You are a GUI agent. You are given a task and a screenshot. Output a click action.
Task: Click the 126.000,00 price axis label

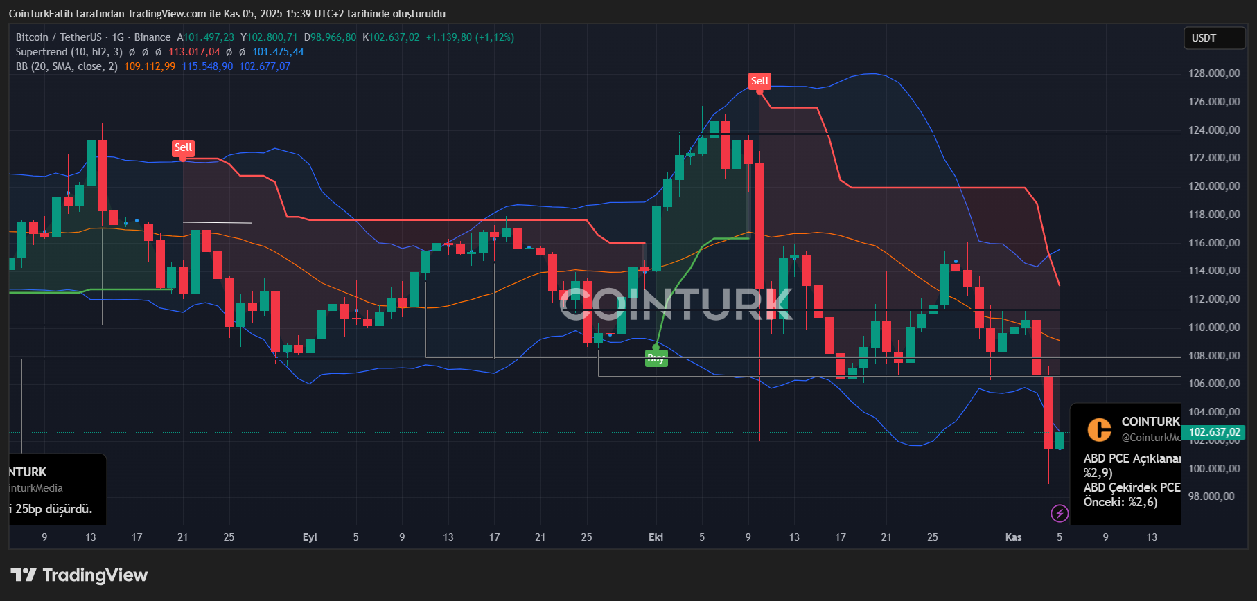coord(1214,102)
